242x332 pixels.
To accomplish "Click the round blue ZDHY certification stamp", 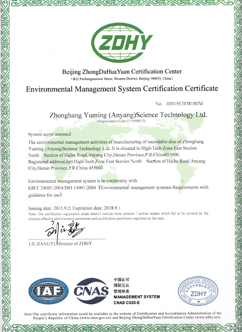I will 198,291.
